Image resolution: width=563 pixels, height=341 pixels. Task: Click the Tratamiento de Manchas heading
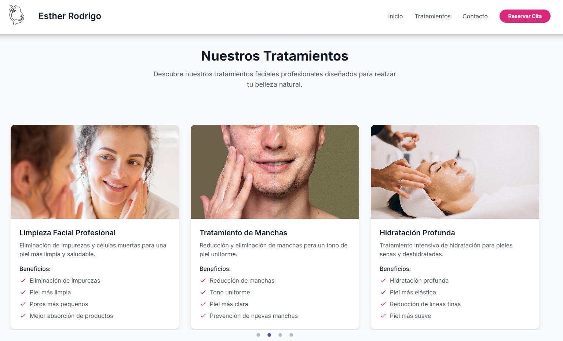coord(243,233)
